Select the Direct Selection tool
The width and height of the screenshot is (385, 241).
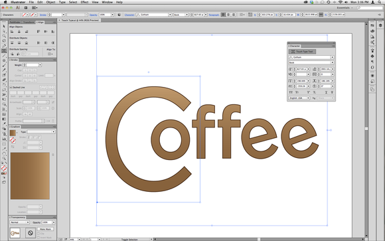tap(4, 31)
